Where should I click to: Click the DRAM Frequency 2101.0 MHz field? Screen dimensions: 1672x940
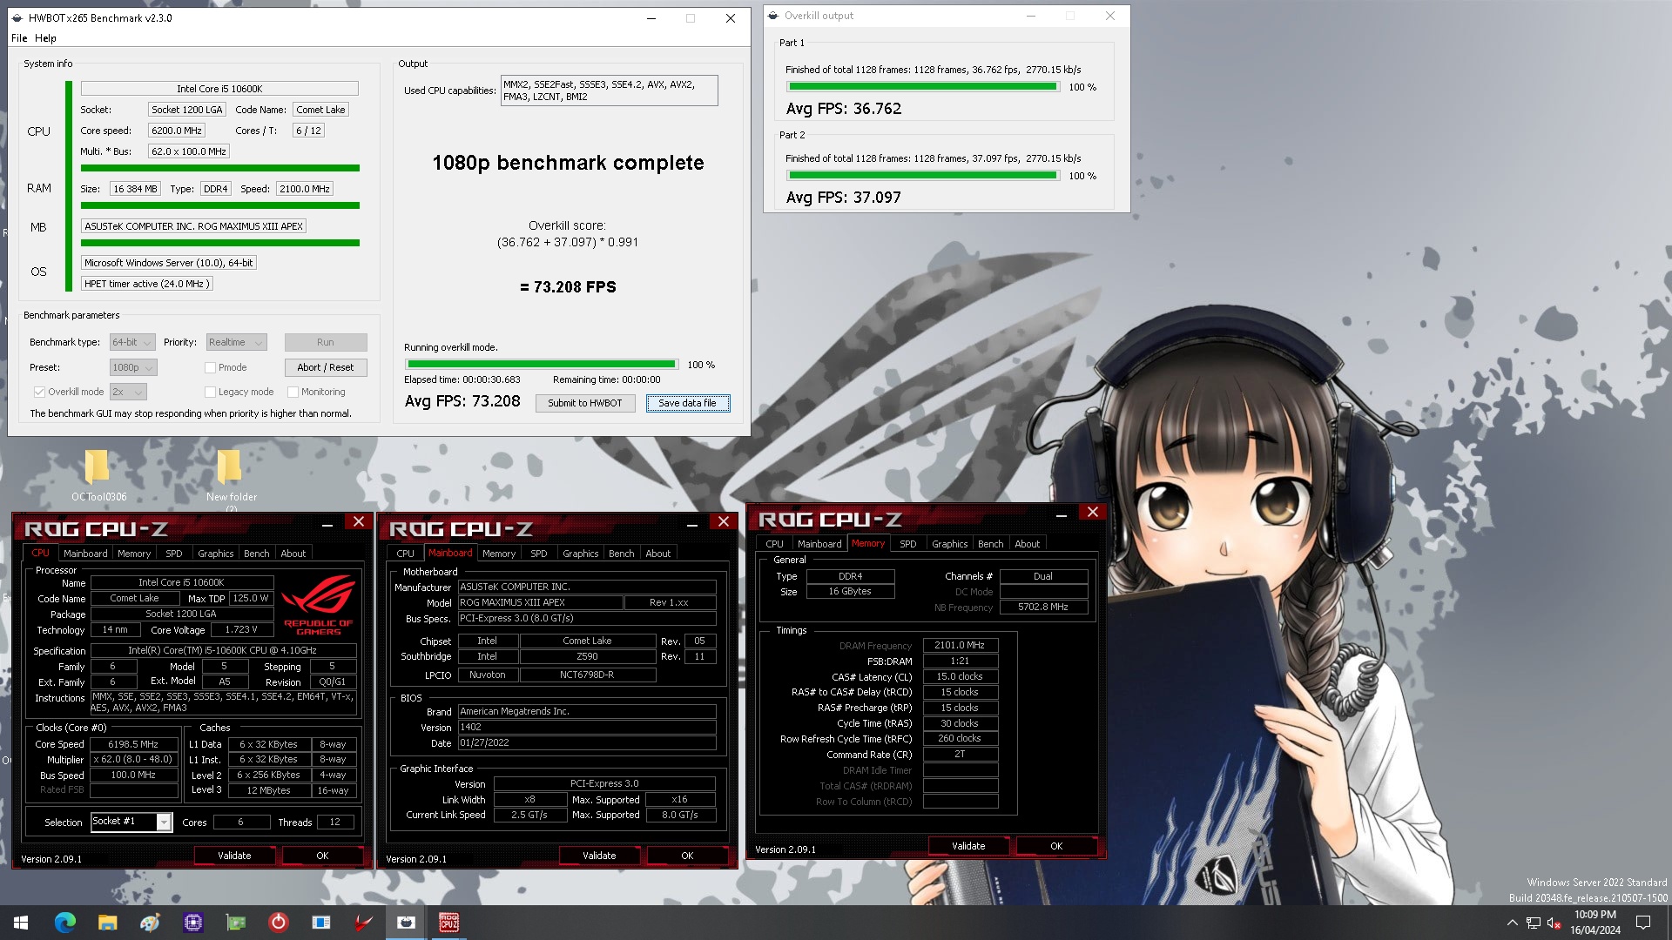pyautogui.click(x=960, y=646)
